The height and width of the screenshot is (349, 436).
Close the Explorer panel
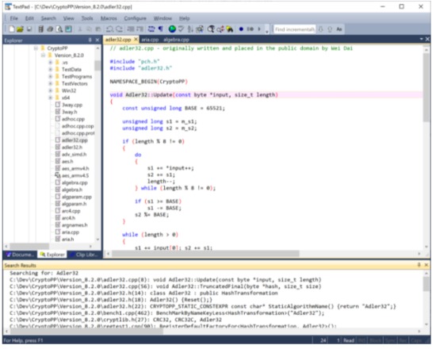[97, 40]
